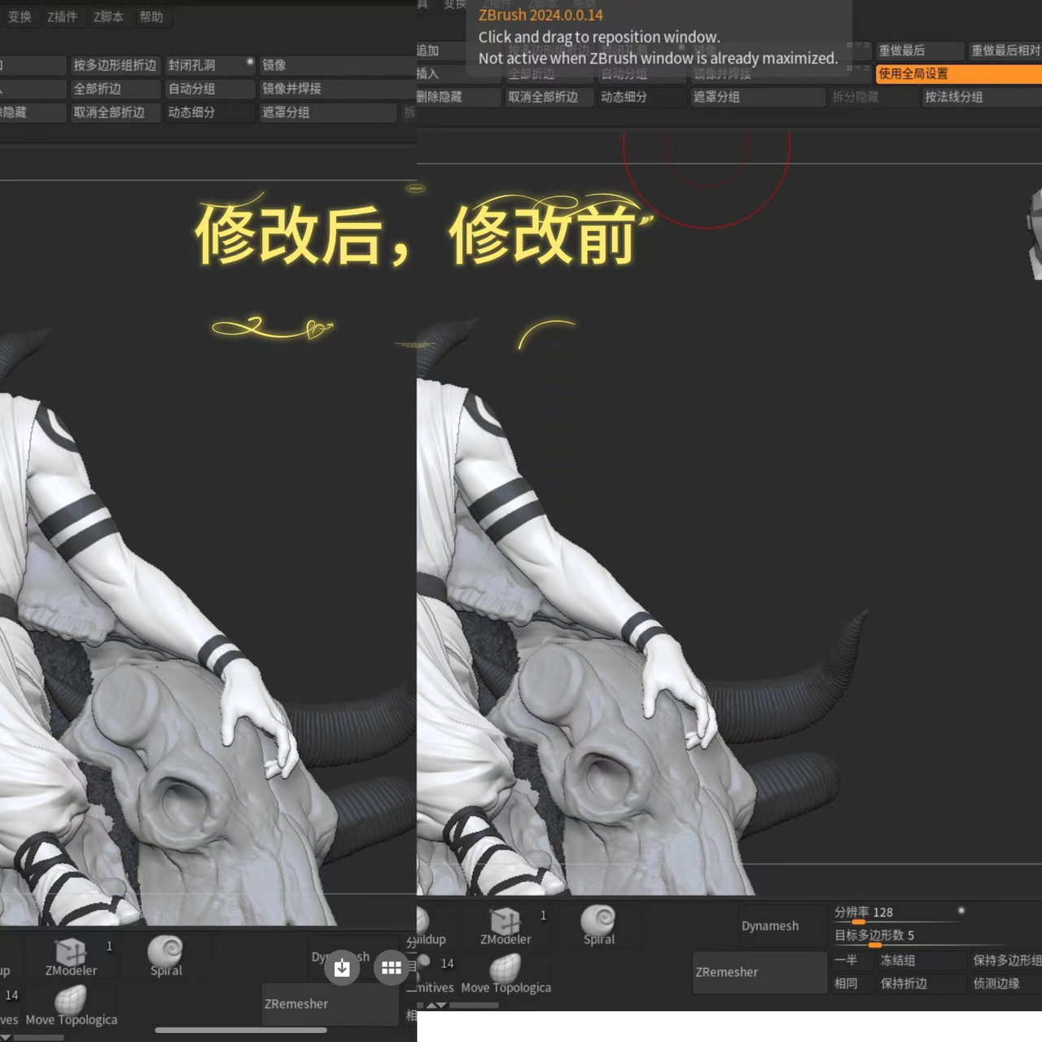1042x1042 pixels.
Task: Open the Z脚本 menu
Action: pyautogui.click(x=108, y=17)
